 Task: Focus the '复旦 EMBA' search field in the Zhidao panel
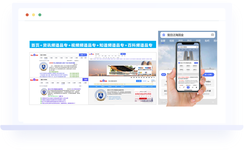click(x=61, y=80)
